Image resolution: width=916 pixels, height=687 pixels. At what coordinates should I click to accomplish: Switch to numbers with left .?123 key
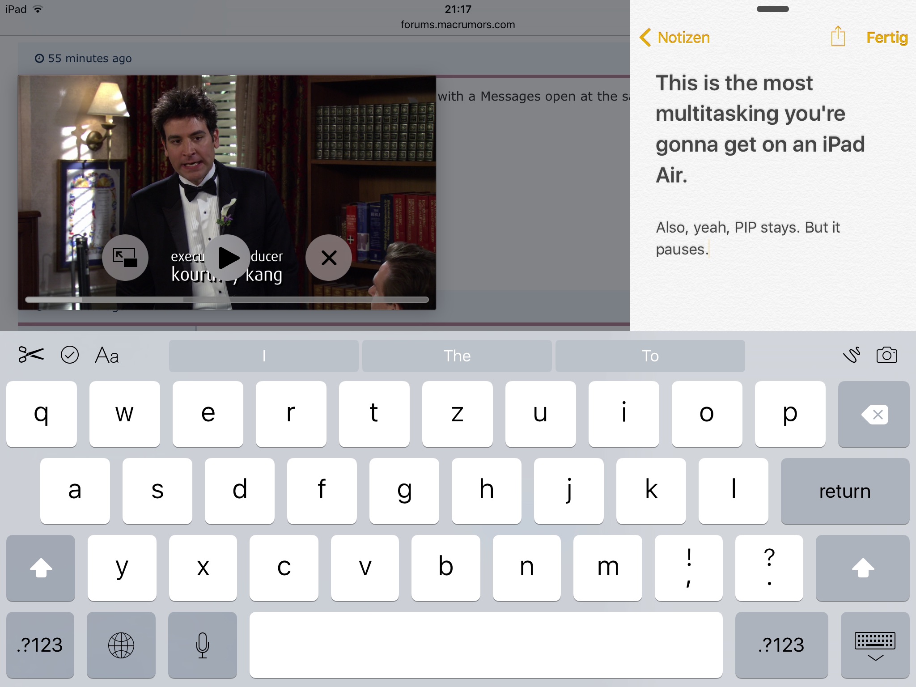40,645
